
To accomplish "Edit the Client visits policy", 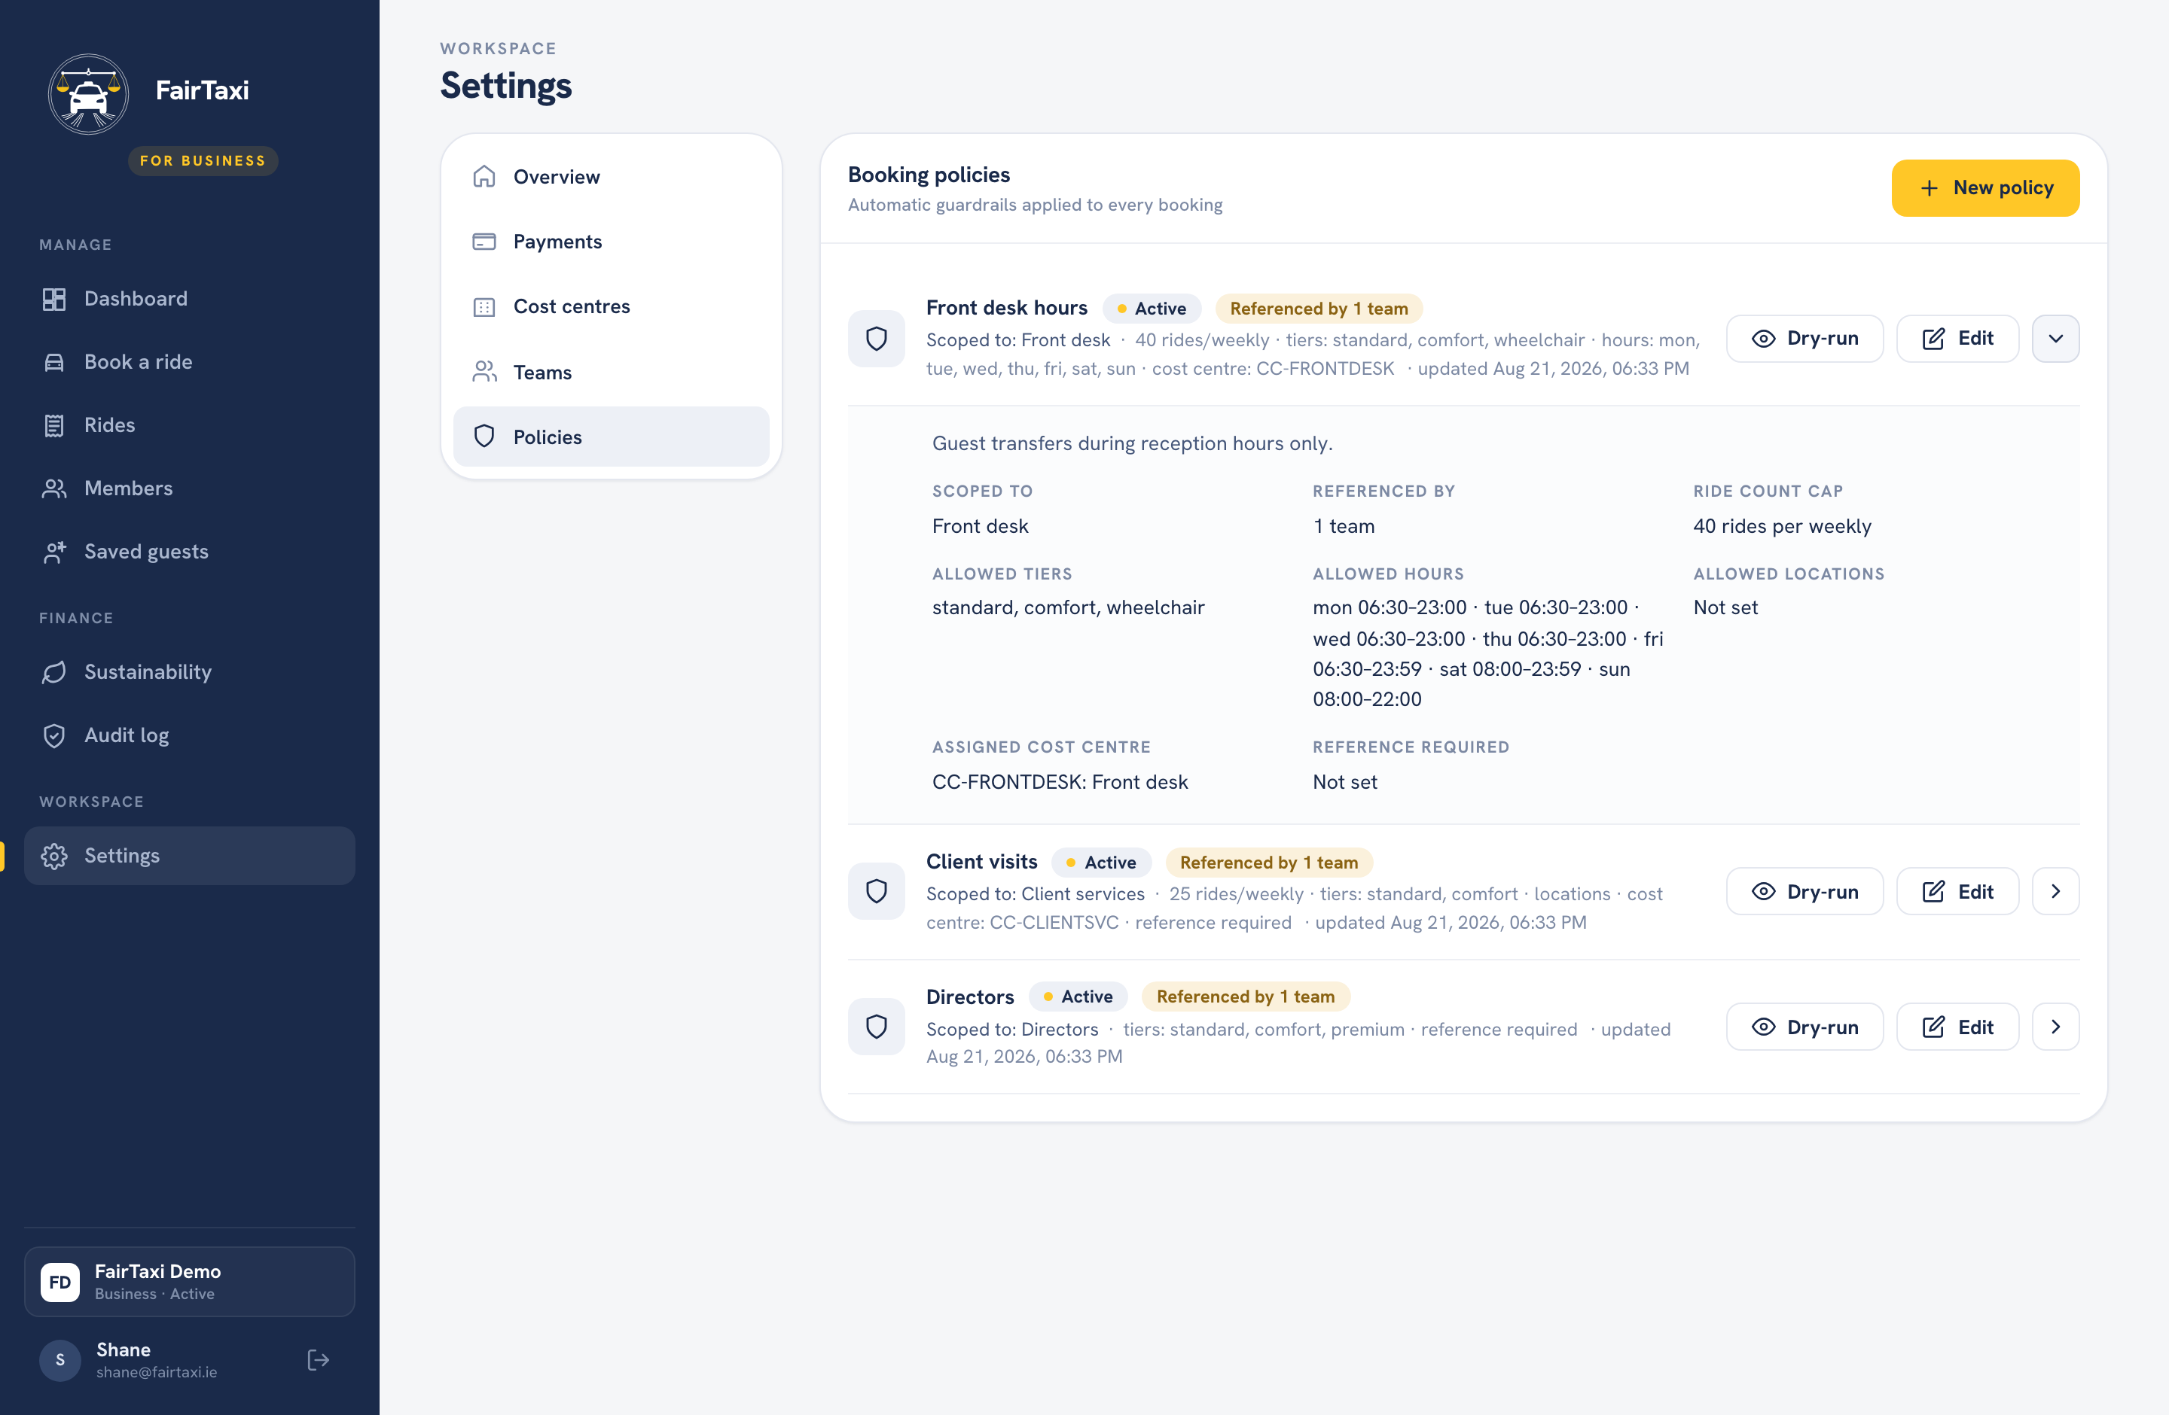I will tap(1957, 891).
